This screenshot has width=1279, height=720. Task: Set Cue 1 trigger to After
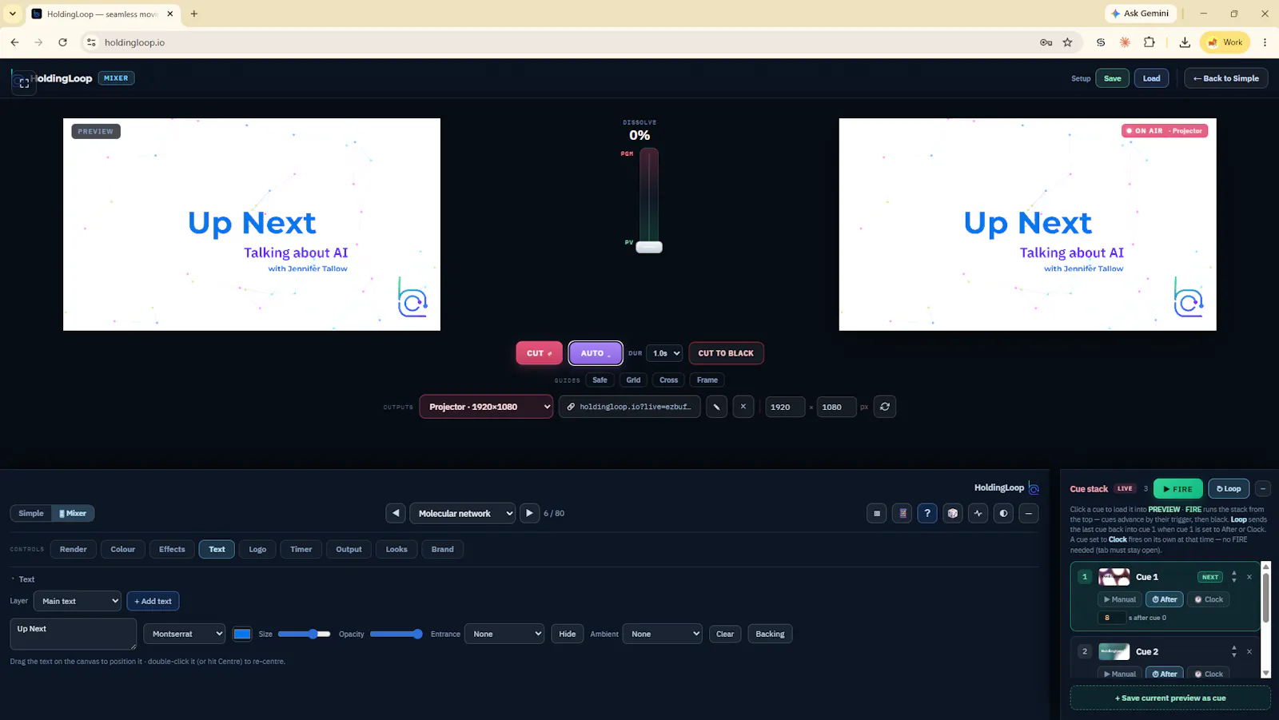1165,599
